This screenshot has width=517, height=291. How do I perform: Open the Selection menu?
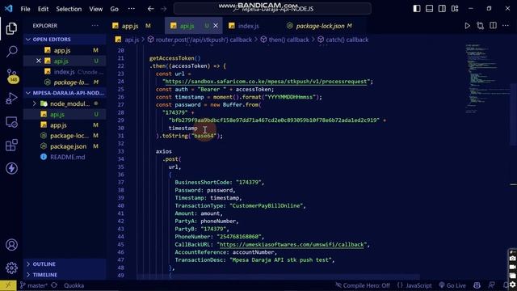tap(69, 9)
